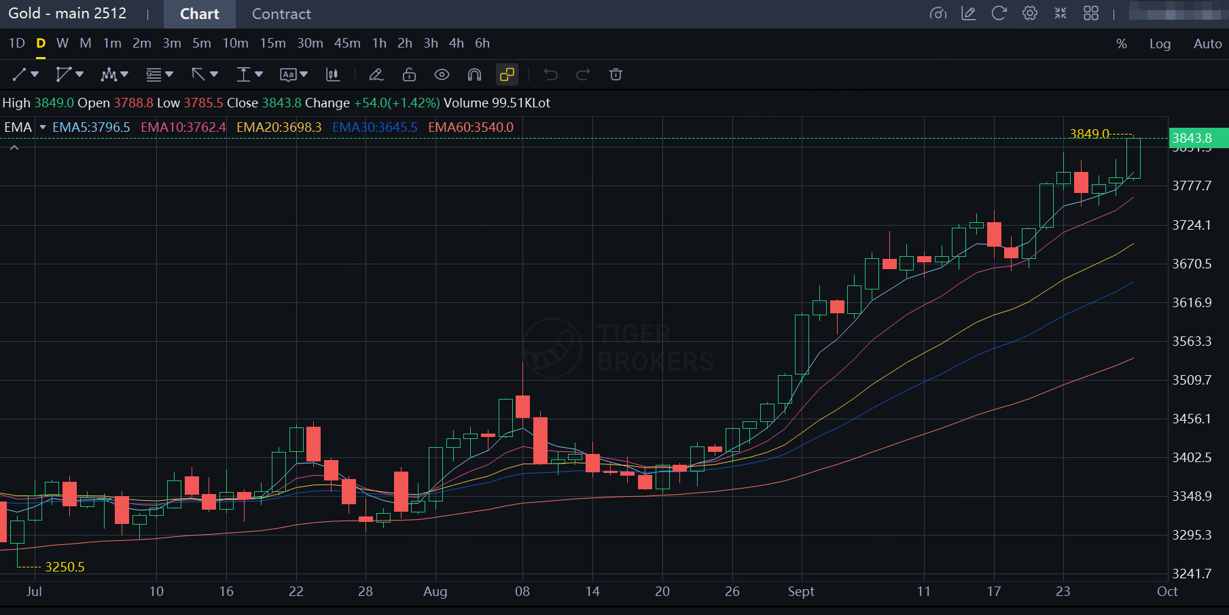Click the collapse arrows icon in header
The width and height of the screenshot is (1229, 615).
[x=1060, y=14]
